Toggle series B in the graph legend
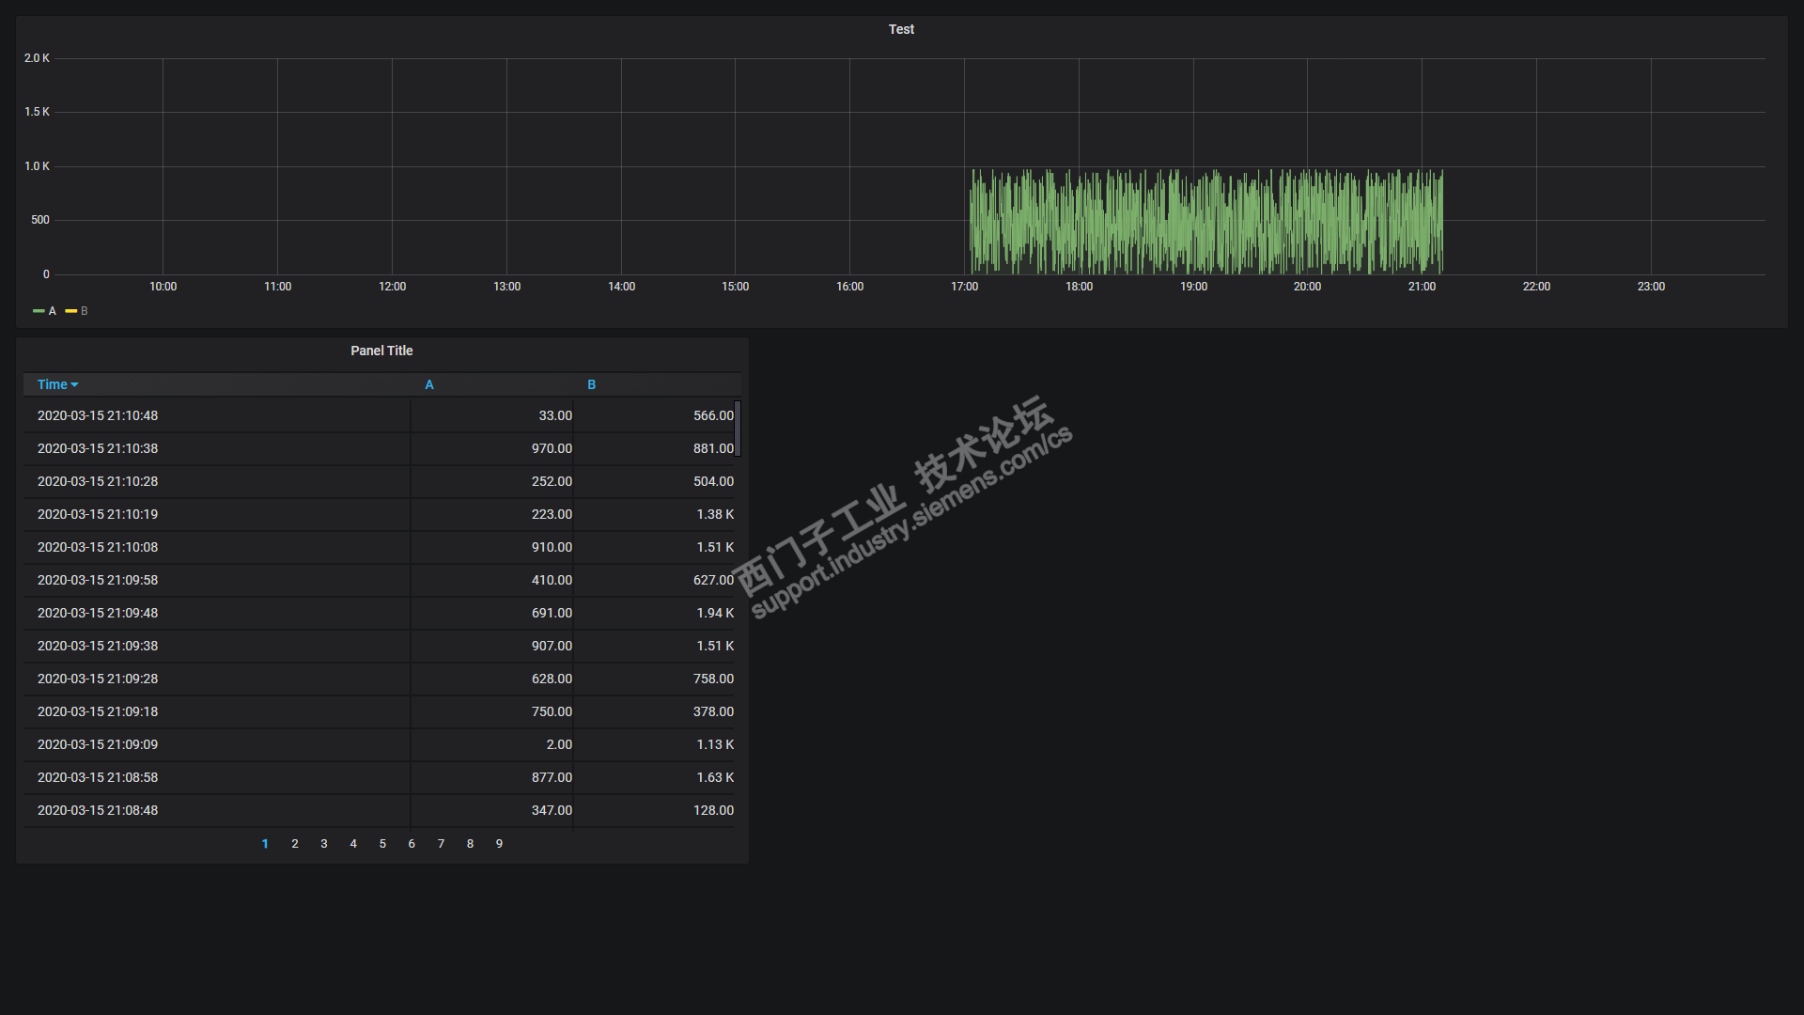The height and width of the screenshot is (1015, 1804). (84, 311)
